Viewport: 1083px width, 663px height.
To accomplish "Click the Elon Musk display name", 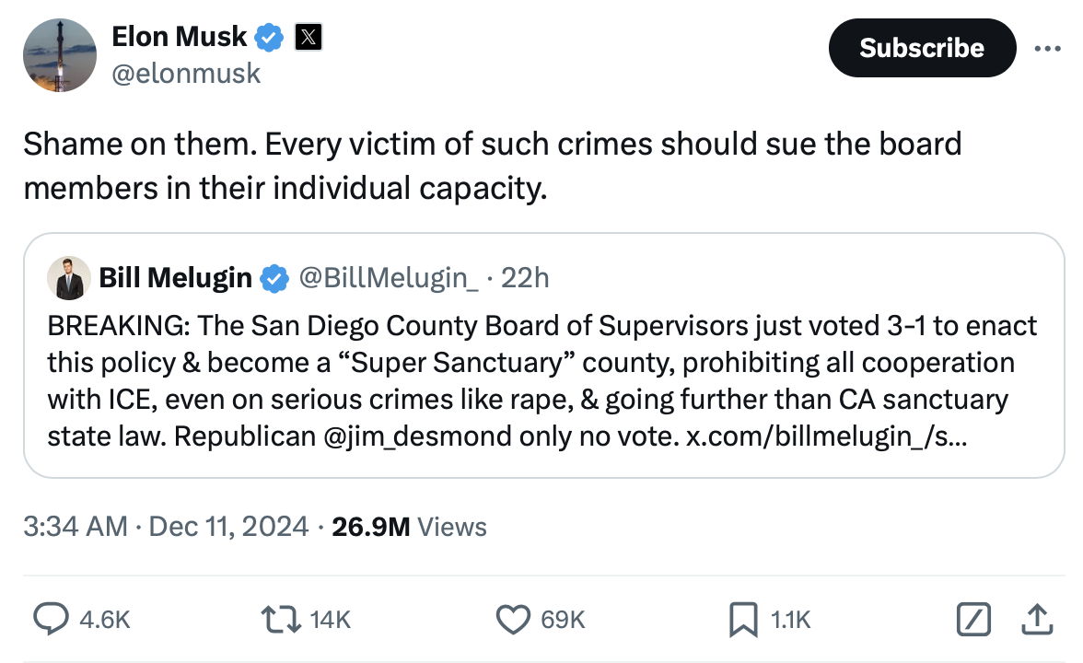I will click(x=179, y=37).
